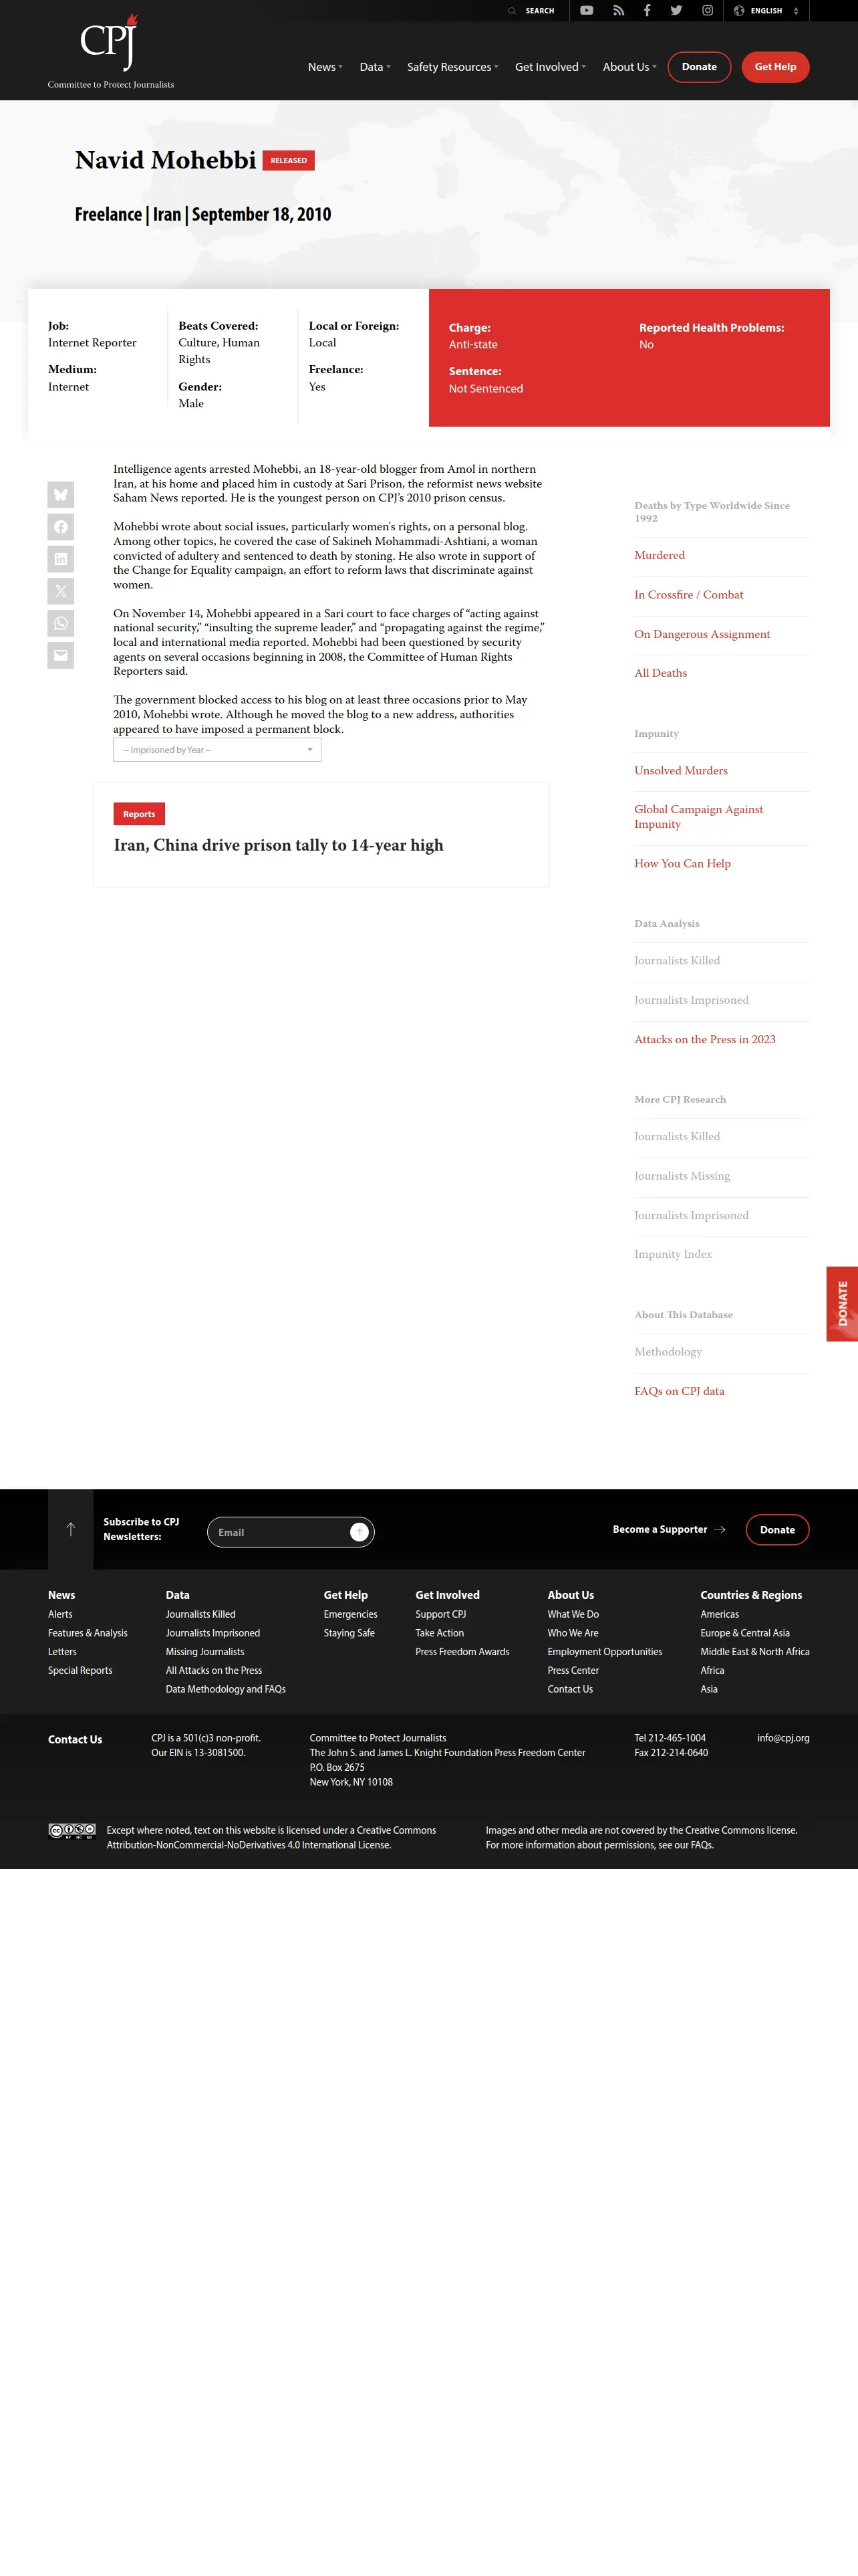Open Global Campaign Against Impunity link
This screenshot has width=858, height=2576.
tap(698, 817)
